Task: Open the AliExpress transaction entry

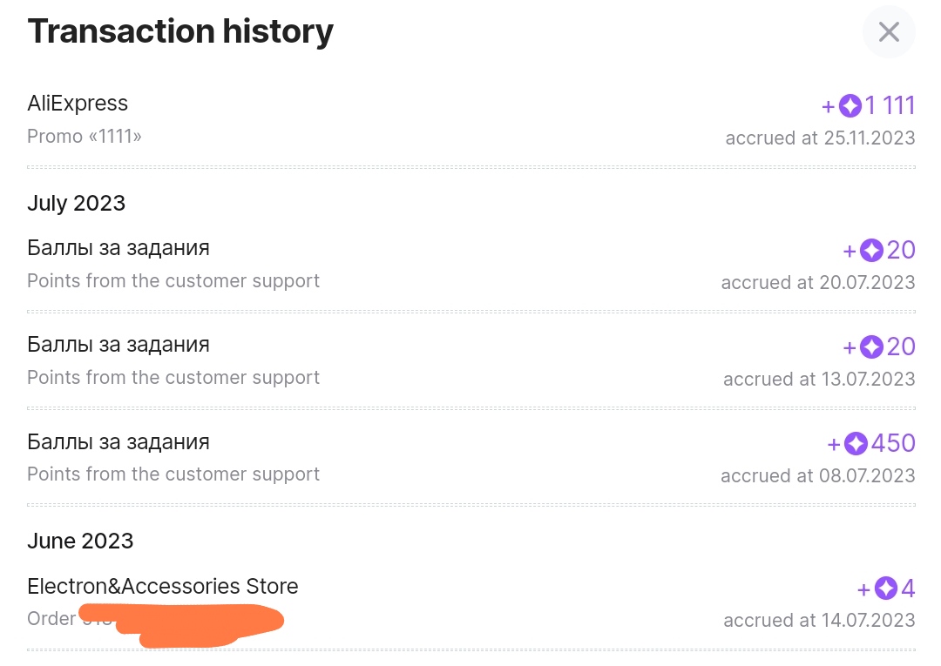Action: click(x=78, y=104)
